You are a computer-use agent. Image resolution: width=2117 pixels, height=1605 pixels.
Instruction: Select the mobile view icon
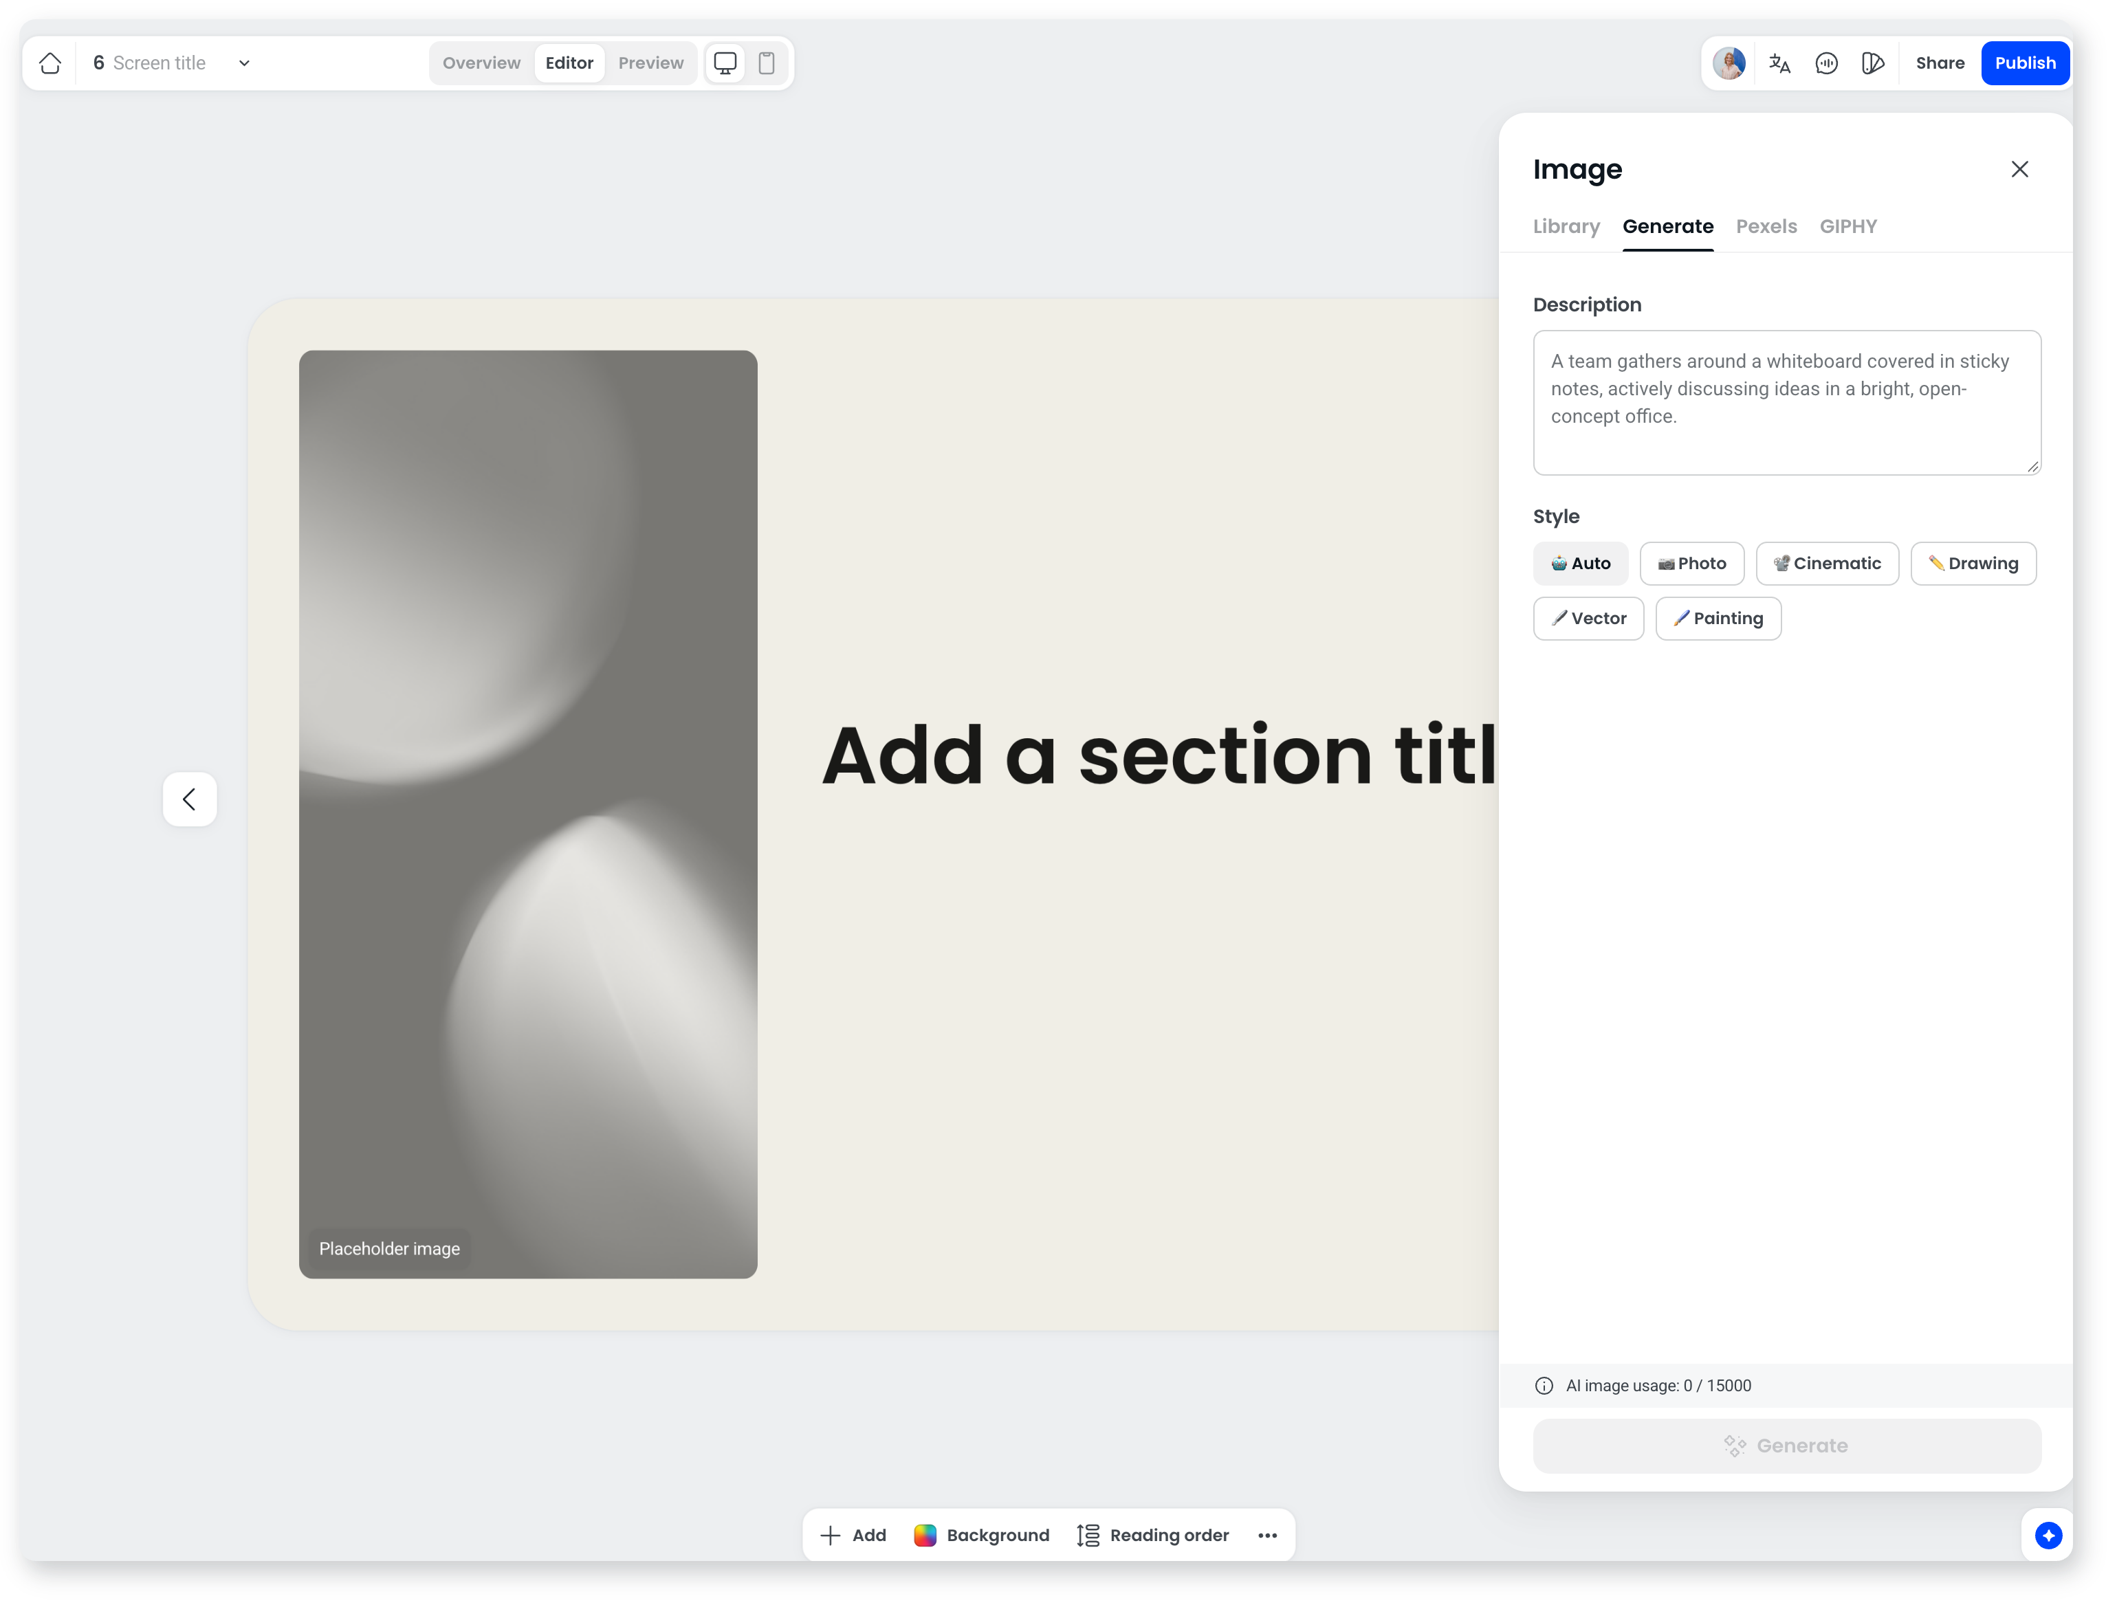(x=767, y=63)
